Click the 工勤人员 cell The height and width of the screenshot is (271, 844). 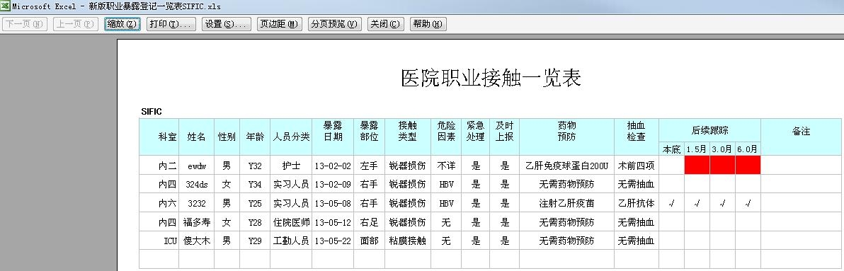[291, 241]
